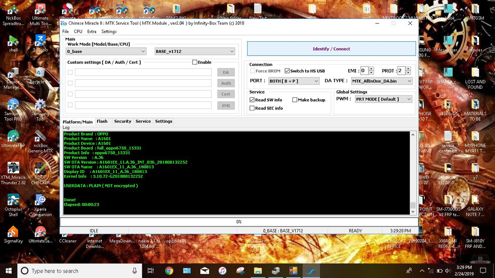Switch to the Service tab
Image resolution: width=495 pixels, height=278 pixels.
(x=143, y=121)
